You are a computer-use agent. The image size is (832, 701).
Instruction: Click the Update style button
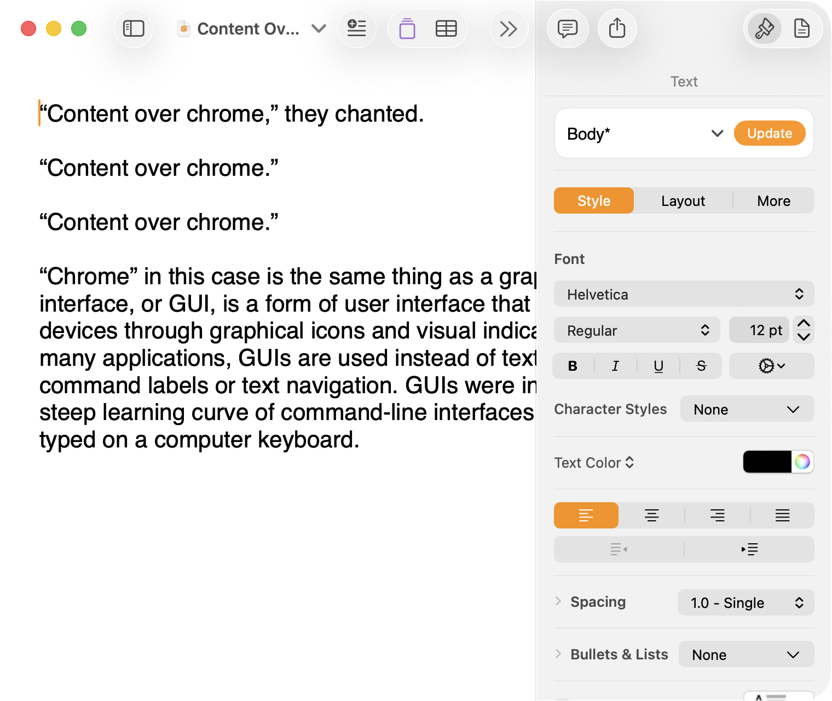pyautogui.click(x=769, y=133)
